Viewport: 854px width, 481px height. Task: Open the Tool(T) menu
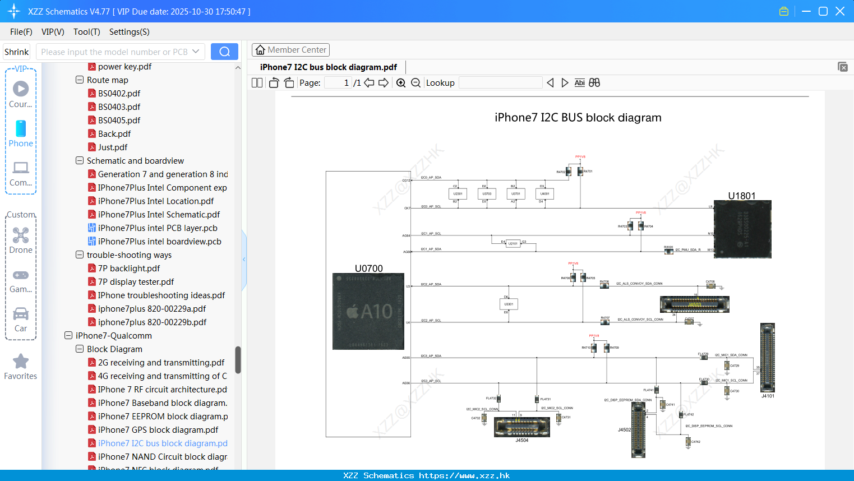pos(87,32)
